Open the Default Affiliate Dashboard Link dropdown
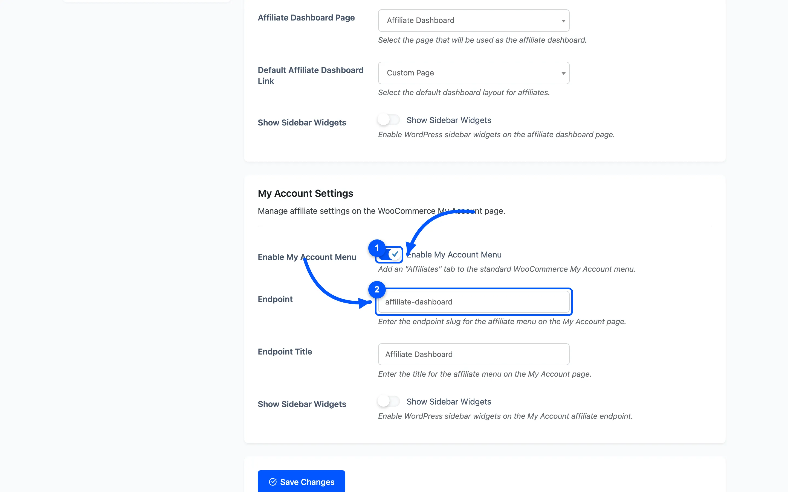Viewport: 788px width, 492px height. coord(473,73)
